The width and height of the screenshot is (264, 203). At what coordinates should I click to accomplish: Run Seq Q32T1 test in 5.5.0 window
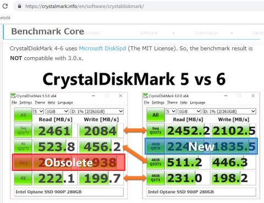(x=23, y=130)
